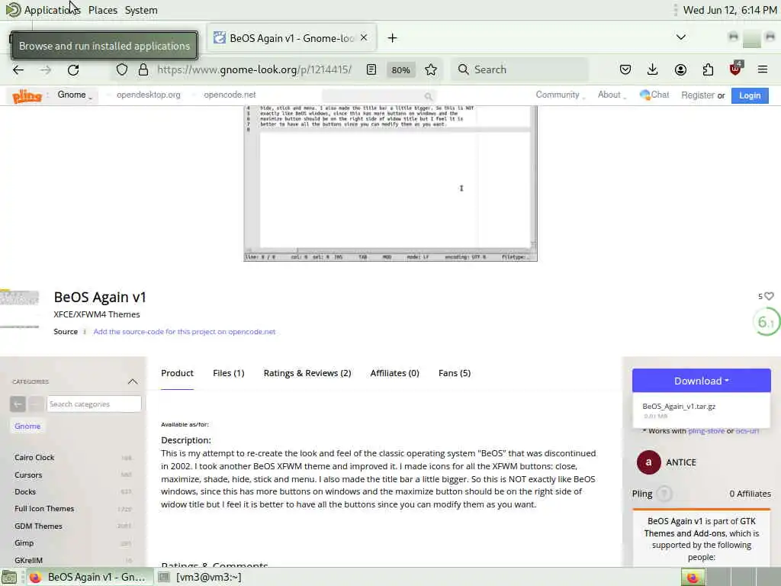The image size is (781, 586).
Task: Visit the opendesktop.org link
Action: click(x=149, y=95)
